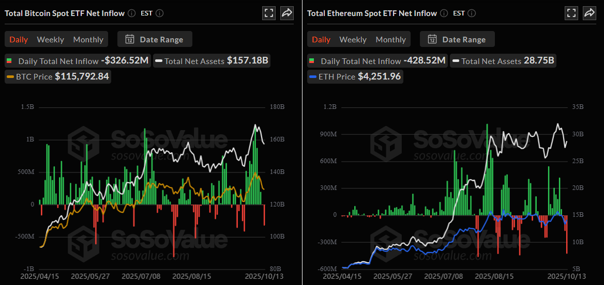Select Monthly tab on Bitcoin chart

click(88, 40)
